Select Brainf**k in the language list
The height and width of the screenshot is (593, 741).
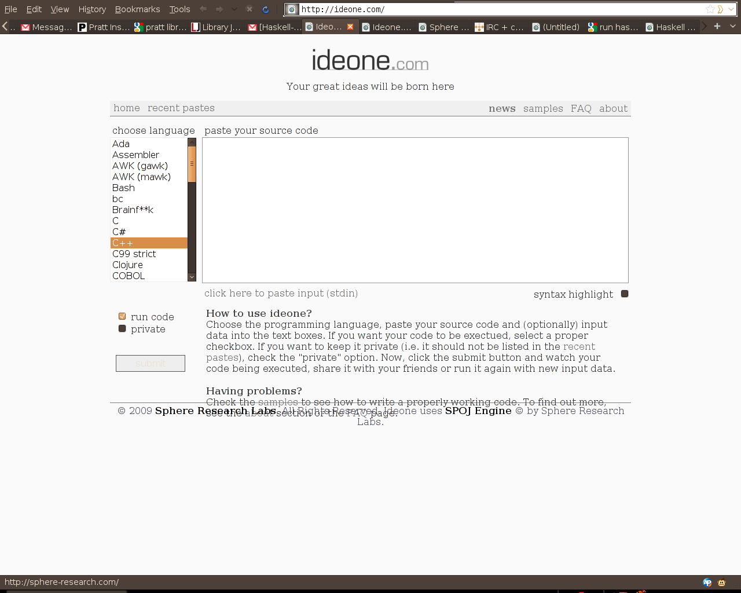149,210
